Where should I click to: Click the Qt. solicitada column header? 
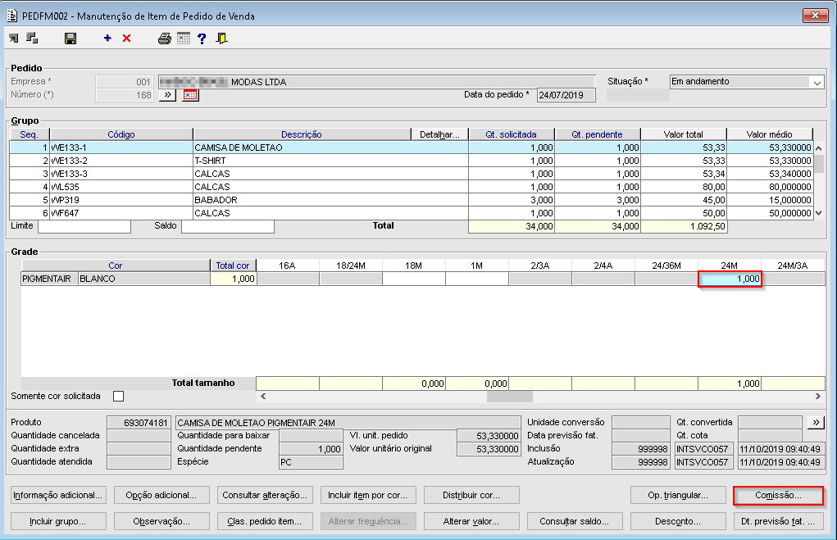click(x=511, y=134)
